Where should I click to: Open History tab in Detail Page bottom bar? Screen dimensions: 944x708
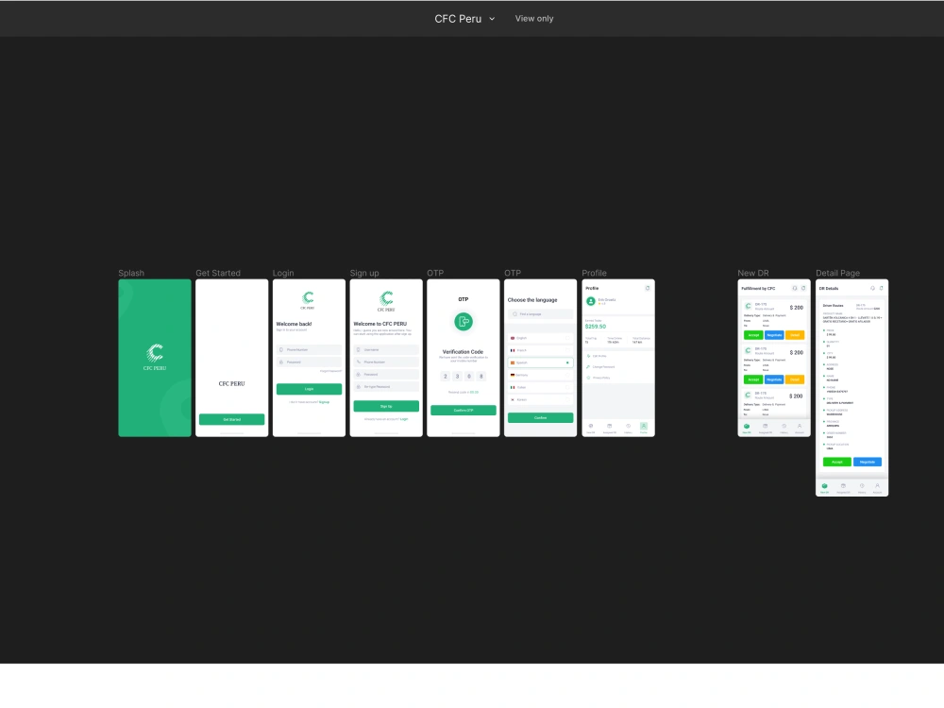tap(862, 488)
